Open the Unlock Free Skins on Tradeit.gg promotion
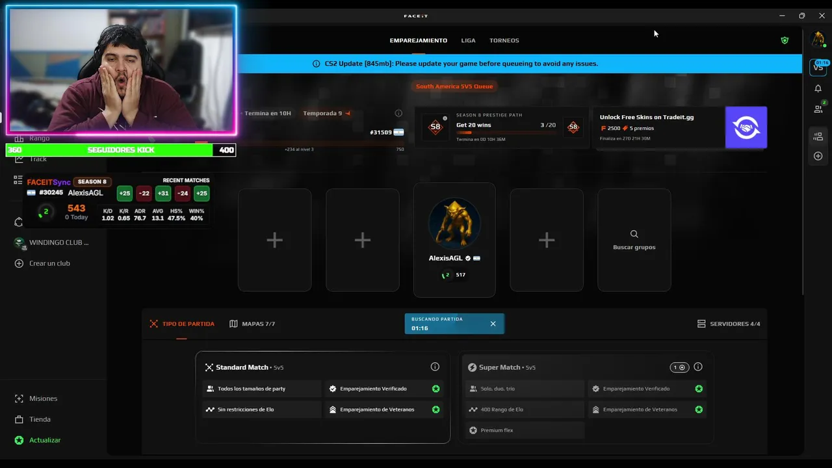The height and width of the screenshot is (468, 832). pos(681,127)
